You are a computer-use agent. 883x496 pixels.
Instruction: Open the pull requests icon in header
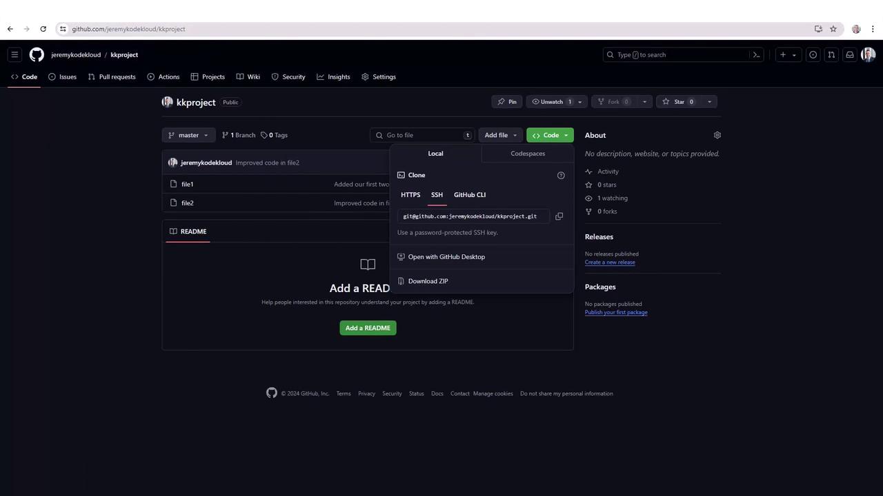pos(831,55)
